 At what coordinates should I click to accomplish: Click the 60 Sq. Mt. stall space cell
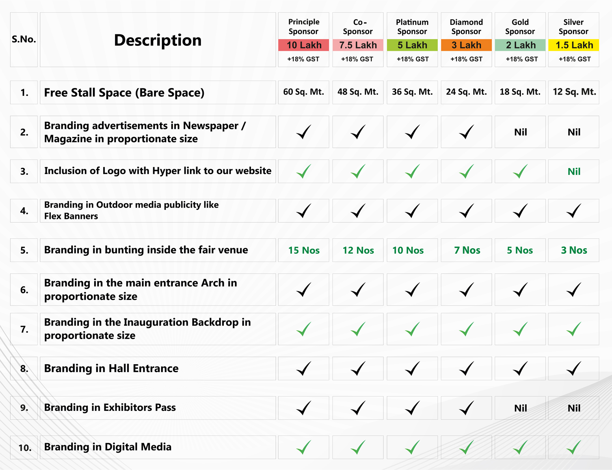(303, 92)
